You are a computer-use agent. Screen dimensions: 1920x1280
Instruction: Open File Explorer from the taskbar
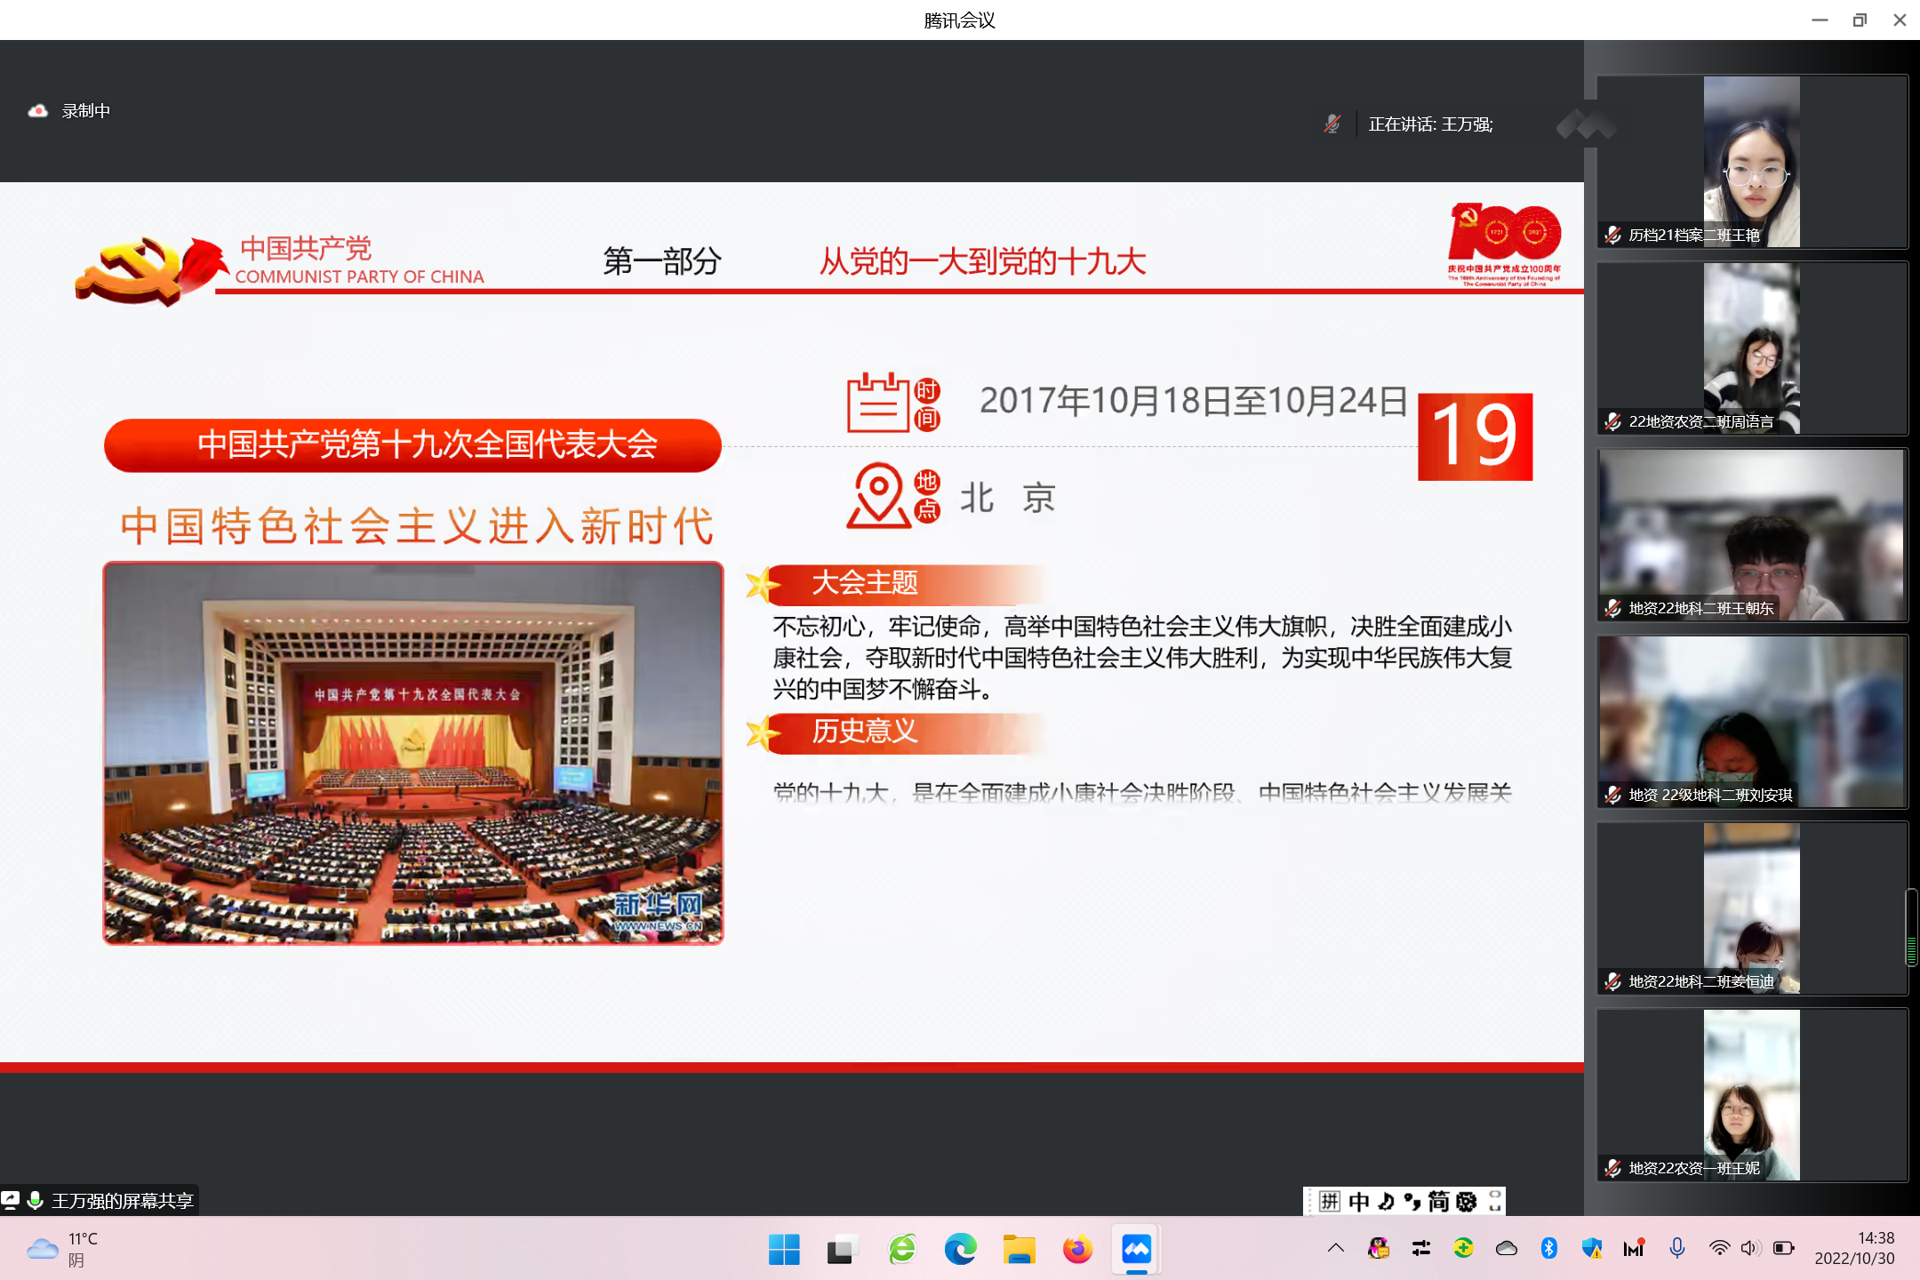1020,1250
